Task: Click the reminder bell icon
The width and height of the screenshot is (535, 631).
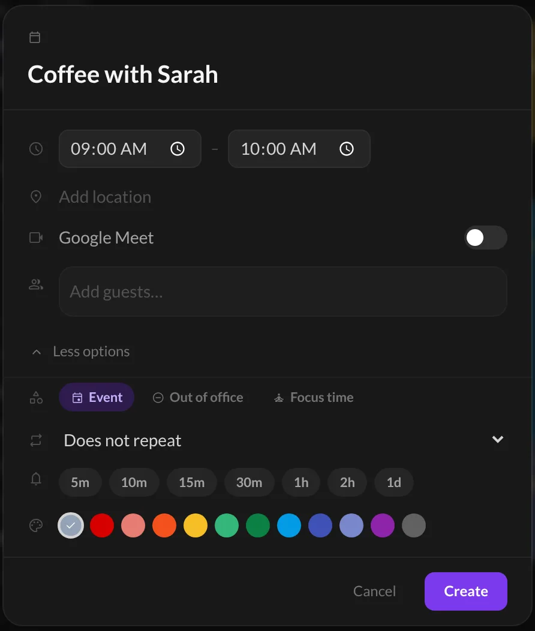Action: click(x=36, y=479)
